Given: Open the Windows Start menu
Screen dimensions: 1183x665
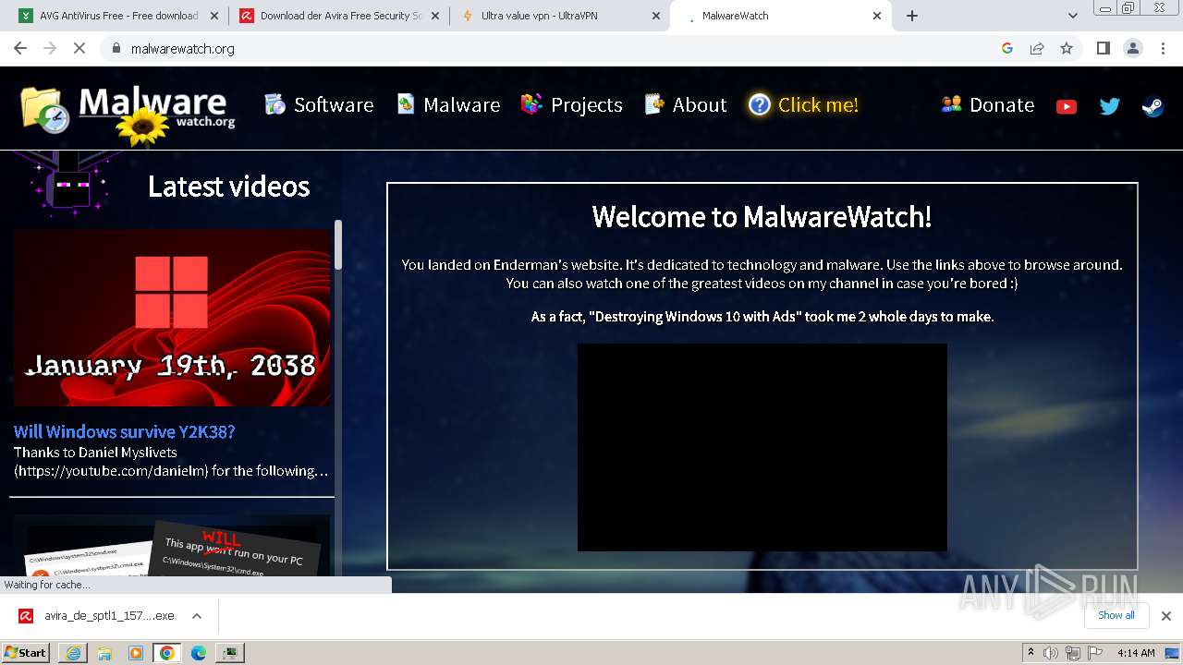Looking at the screenshot, I should tap(25, 653).
